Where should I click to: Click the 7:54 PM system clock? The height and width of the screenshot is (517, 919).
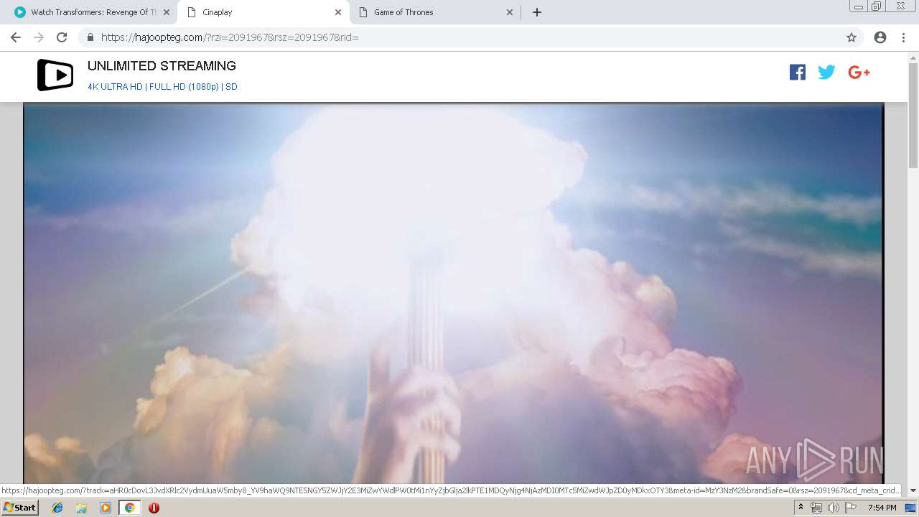(882, 508)
